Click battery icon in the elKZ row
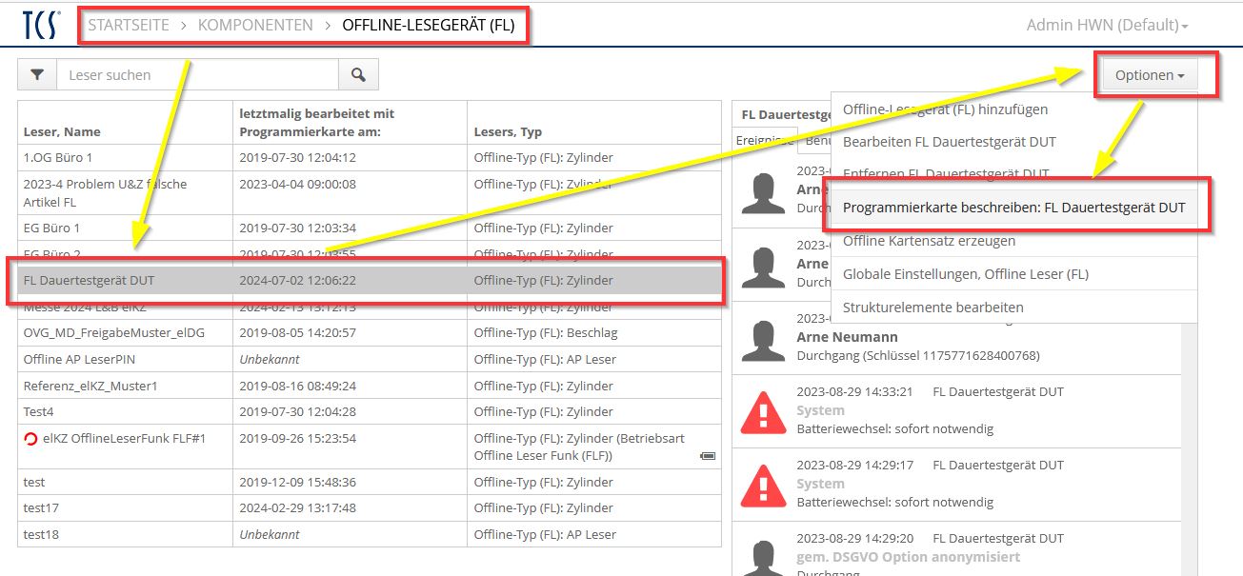 (x=708, y=456)
